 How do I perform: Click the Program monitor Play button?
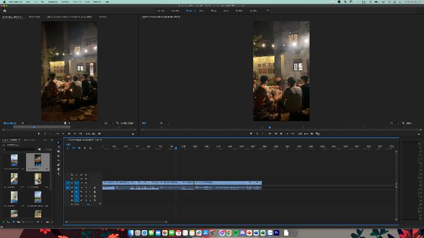point(282,134)
